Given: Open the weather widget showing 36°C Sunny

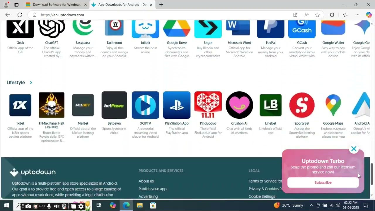Looking at the screenshot, I should click(289, 205).
